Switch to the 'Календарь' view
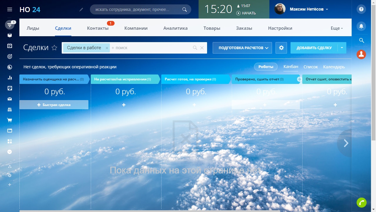Viewport: 376px width, 212px height. [334, 67]
